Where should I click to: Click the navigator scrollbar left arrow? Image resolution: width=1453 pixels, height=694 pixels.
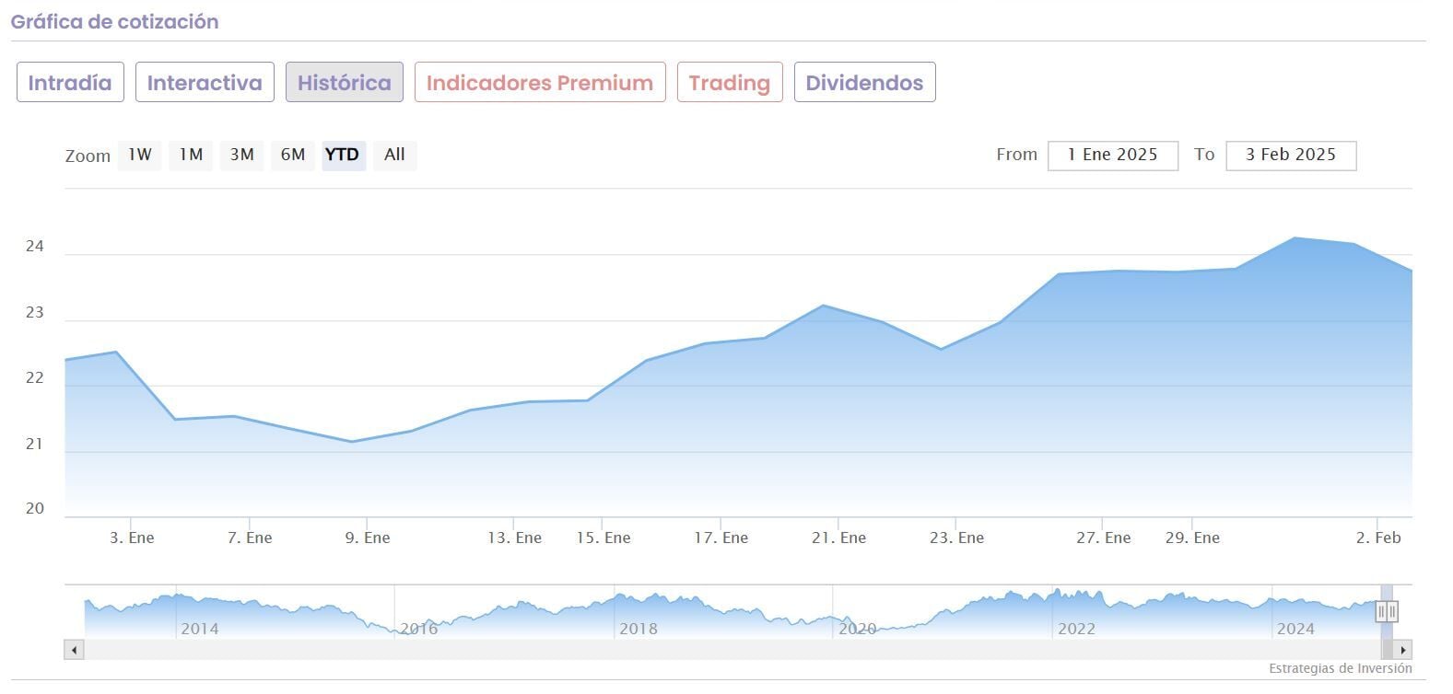[x=74, y=650]
